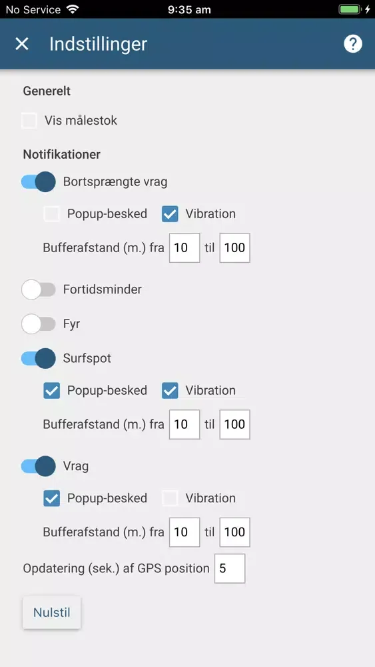Uncheck Popup-besked under Vrag
The image size is (375, 667).
tap(52, 498)
